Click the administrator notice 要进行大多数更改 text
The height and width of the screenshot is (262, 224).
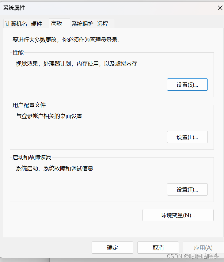click(67, 40)
